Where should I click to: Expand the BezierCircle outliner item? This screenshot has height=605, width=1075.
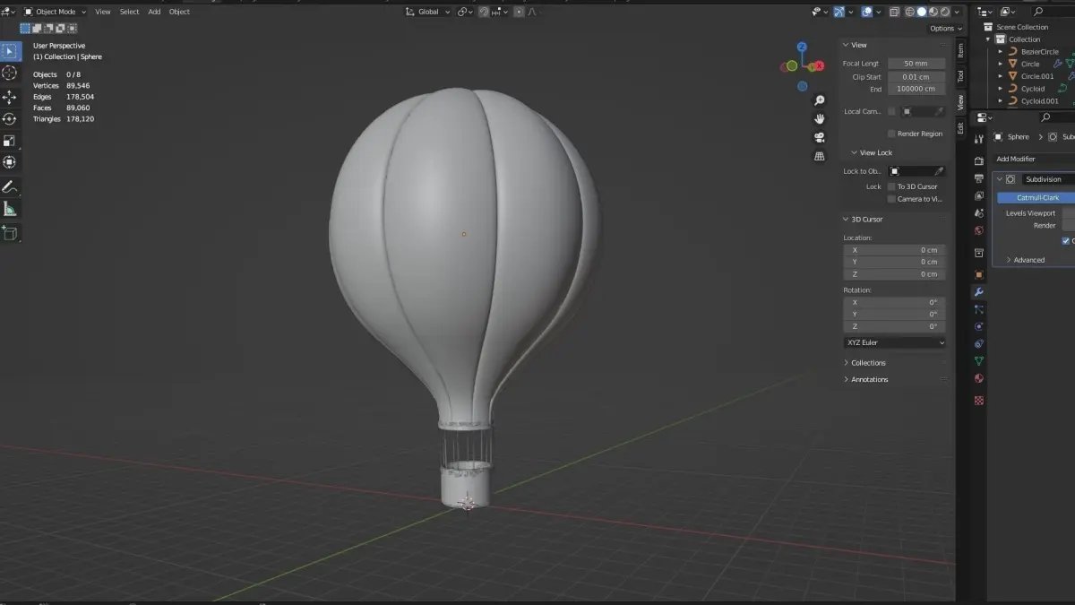[x=1002, y=52]
